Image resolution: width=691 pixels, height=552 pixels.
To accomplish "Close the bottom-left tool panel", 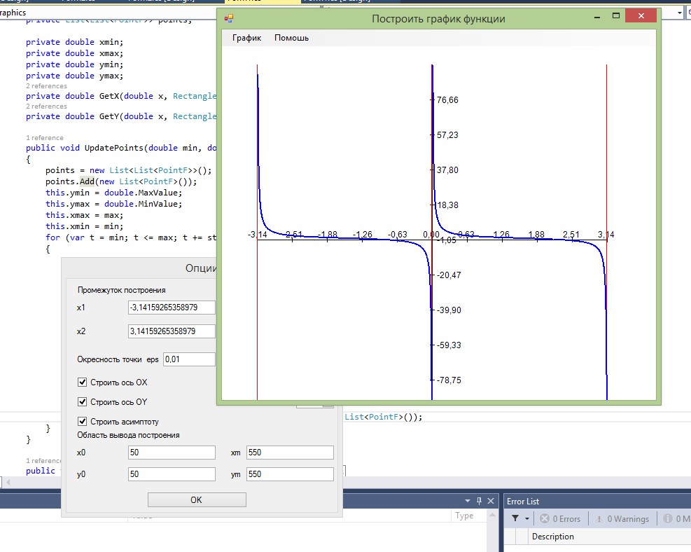I will tap(491, 501).
